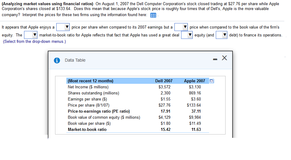Click the 'Earnings per share ($)' row label
Image resolution: width=291 pixels, height=160 pixels.
pyautogui.click(x=87, y=99)
